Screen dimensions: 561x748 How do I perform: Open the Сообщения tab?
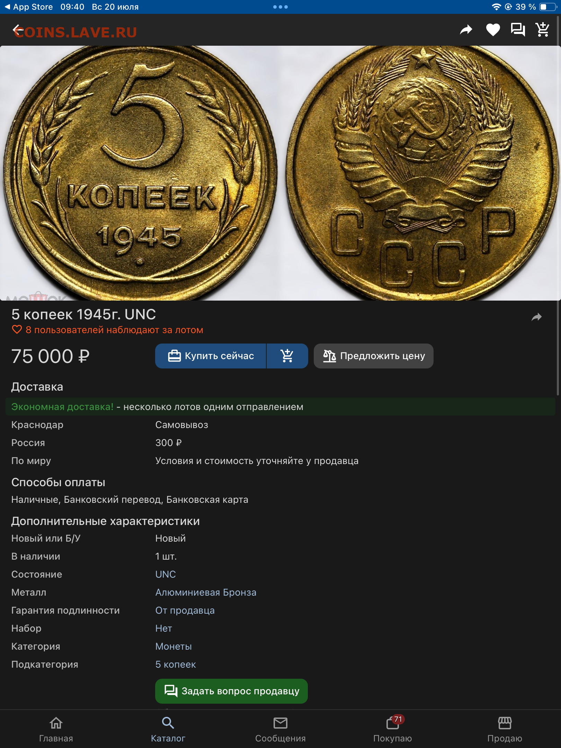pyautogui.click(x=280, y=729)
